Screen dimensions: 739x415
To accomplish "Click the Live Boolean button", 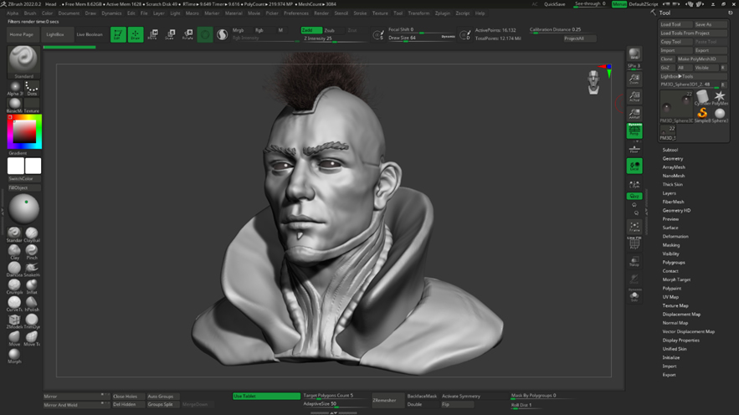I will (90, 34).
